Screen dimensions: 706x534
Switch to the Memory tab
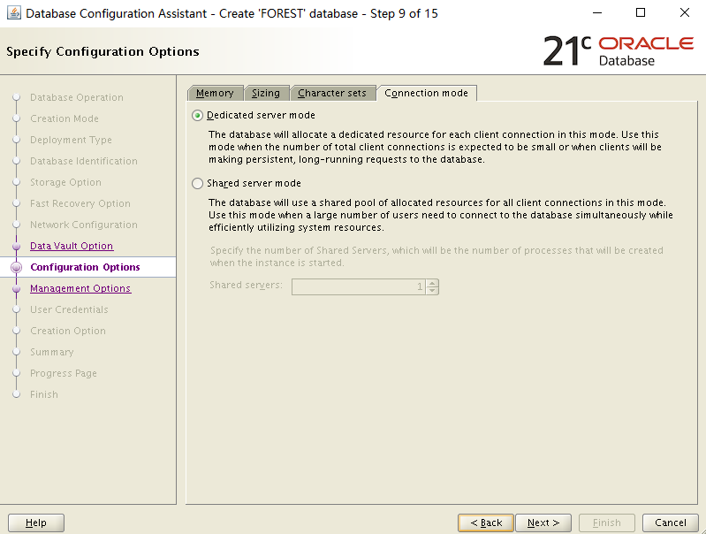(215, 93)
